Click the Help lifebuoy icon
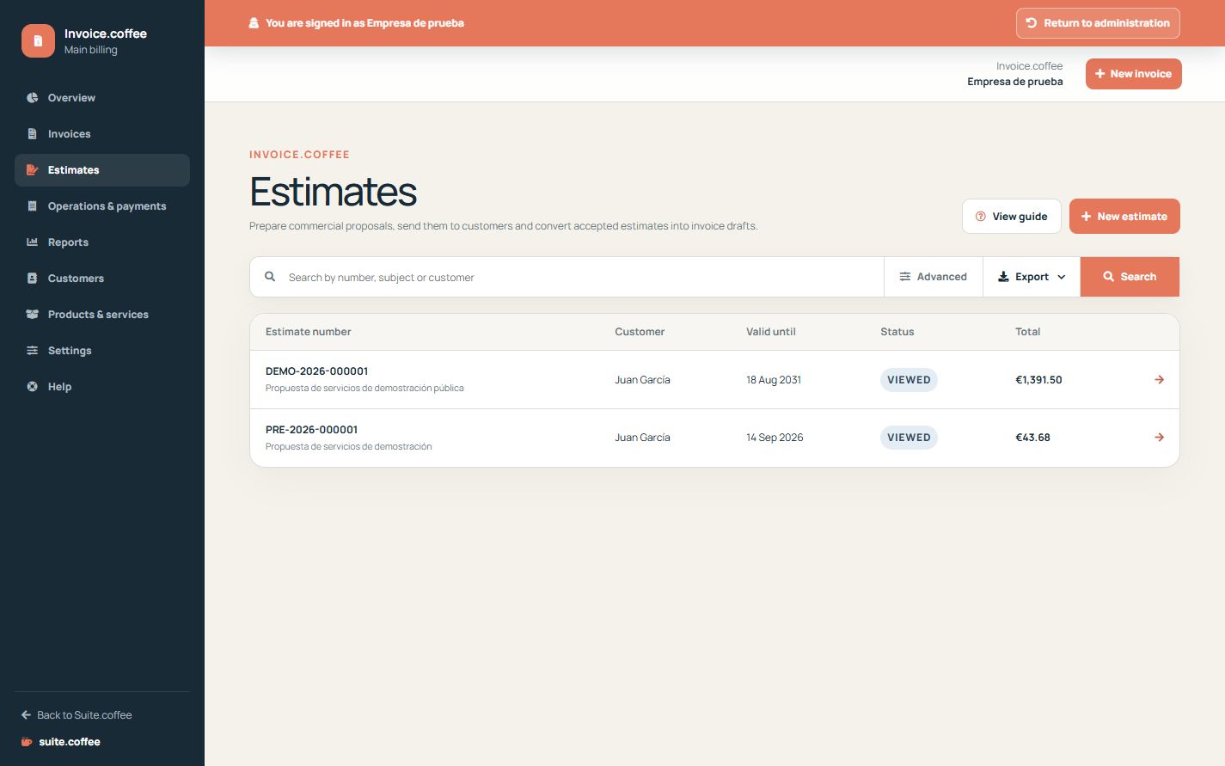 [x=32, y=387]
